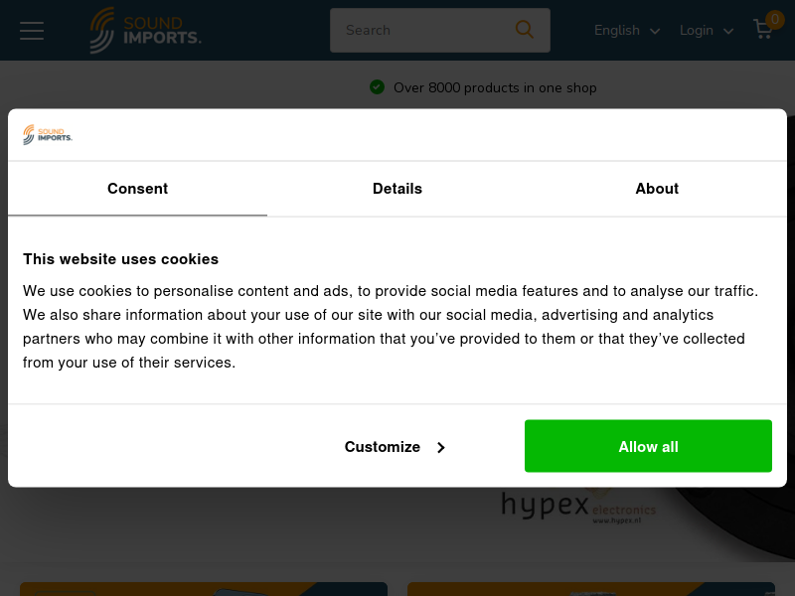Open the shopping cart icon
Image resolution: width=795 pixels, height=596 pixels.
click(x=763, y=30)
